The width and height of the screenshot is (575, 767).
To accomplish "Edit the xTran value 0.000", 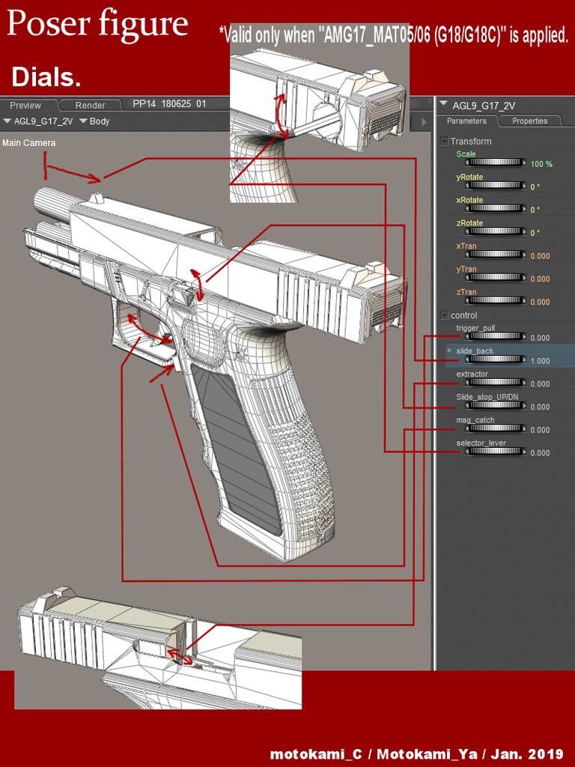I will point(540,256).
